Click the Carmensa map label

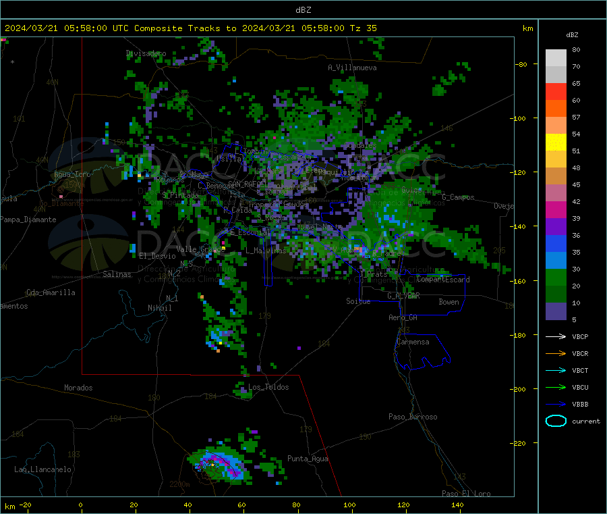[413, 342]
